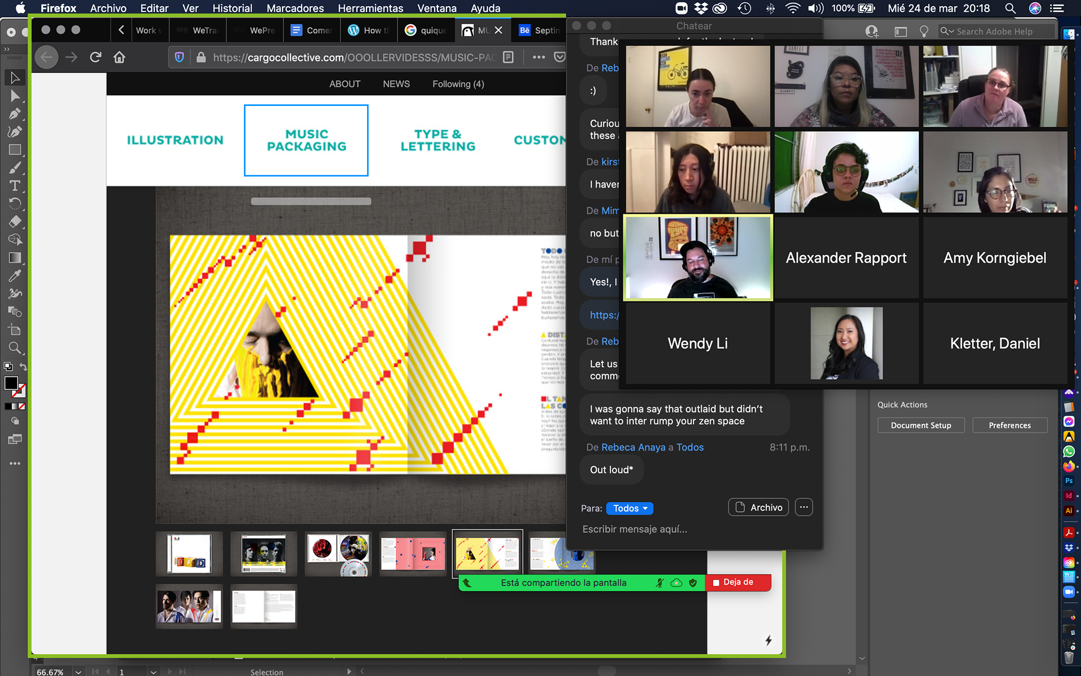Select the Puppet Warp tool
This screenshot has height=676, width=1081.
pos(15,293)
